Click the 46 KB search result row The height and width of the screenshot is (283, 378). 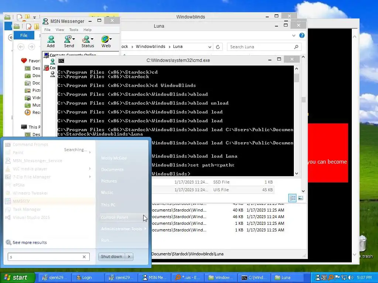pyautogui.click(x=218, y=217)
